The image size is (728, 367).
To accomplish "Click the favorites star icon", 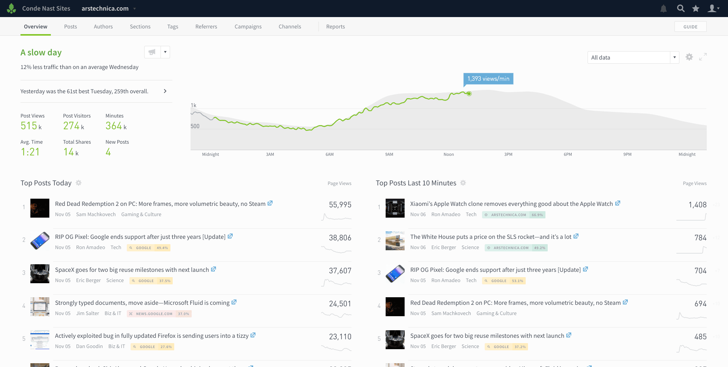I will pyautogui.click(x=696, y=8).
